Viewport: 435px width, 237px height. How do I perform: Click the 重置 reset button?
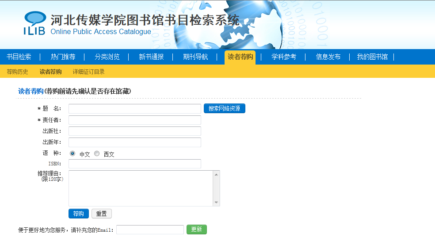click(x=102, y=214)
